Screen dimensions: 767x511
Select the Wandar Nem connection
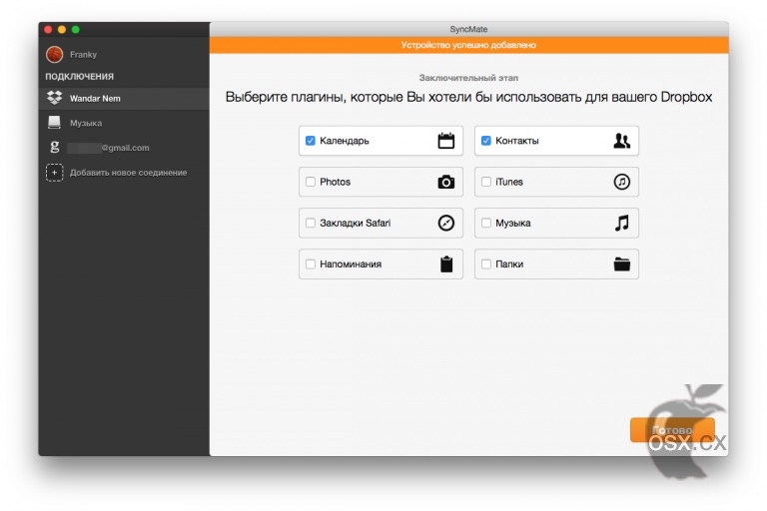click(124, 98)
